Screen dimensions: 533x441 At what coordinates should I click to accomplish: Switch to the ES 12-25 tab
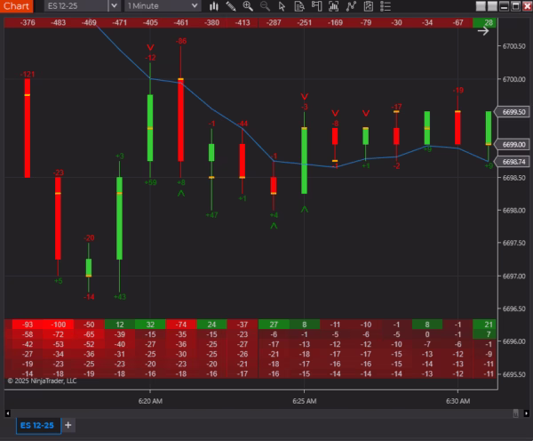click(x=36, y=425)
